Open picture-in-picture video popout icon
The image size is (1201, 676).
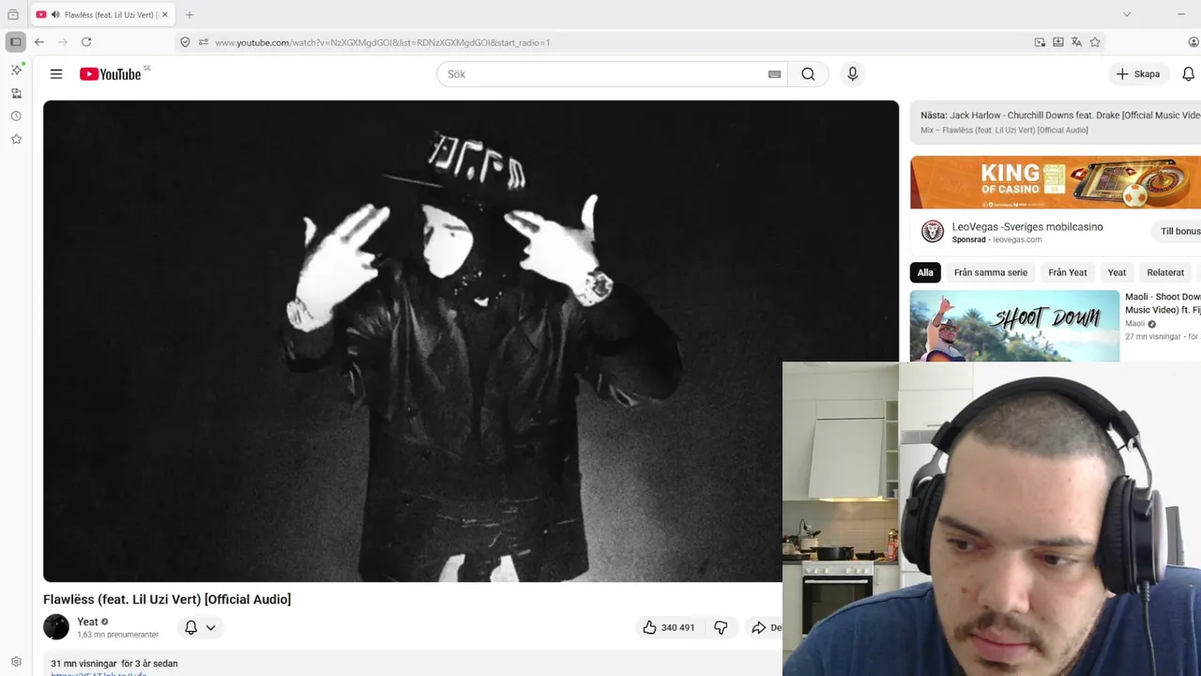[1040, 42]
